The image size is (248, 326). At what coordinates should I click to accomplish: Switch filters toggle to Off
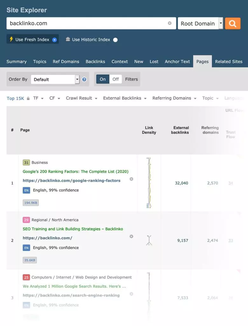click(116, 79)
